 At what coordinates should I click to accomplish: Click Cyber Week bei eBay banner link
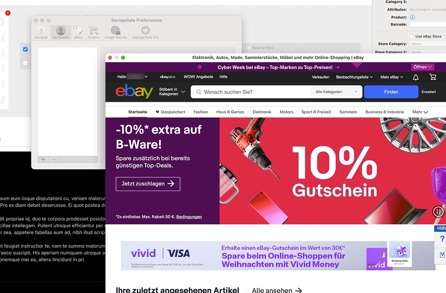coord(278,67)
